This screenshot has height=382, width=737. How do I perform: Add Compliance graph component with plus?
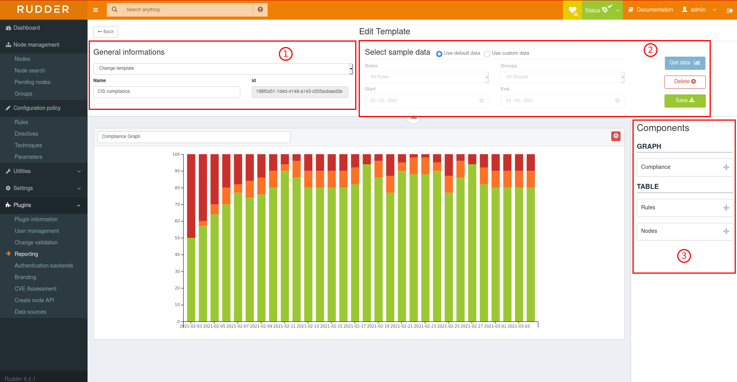[726, 167]
